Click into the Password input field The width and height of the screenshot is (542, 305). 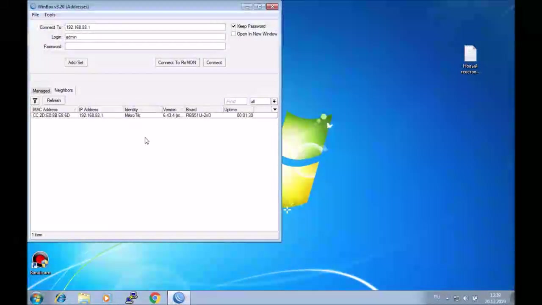click(x=145, y=47)
